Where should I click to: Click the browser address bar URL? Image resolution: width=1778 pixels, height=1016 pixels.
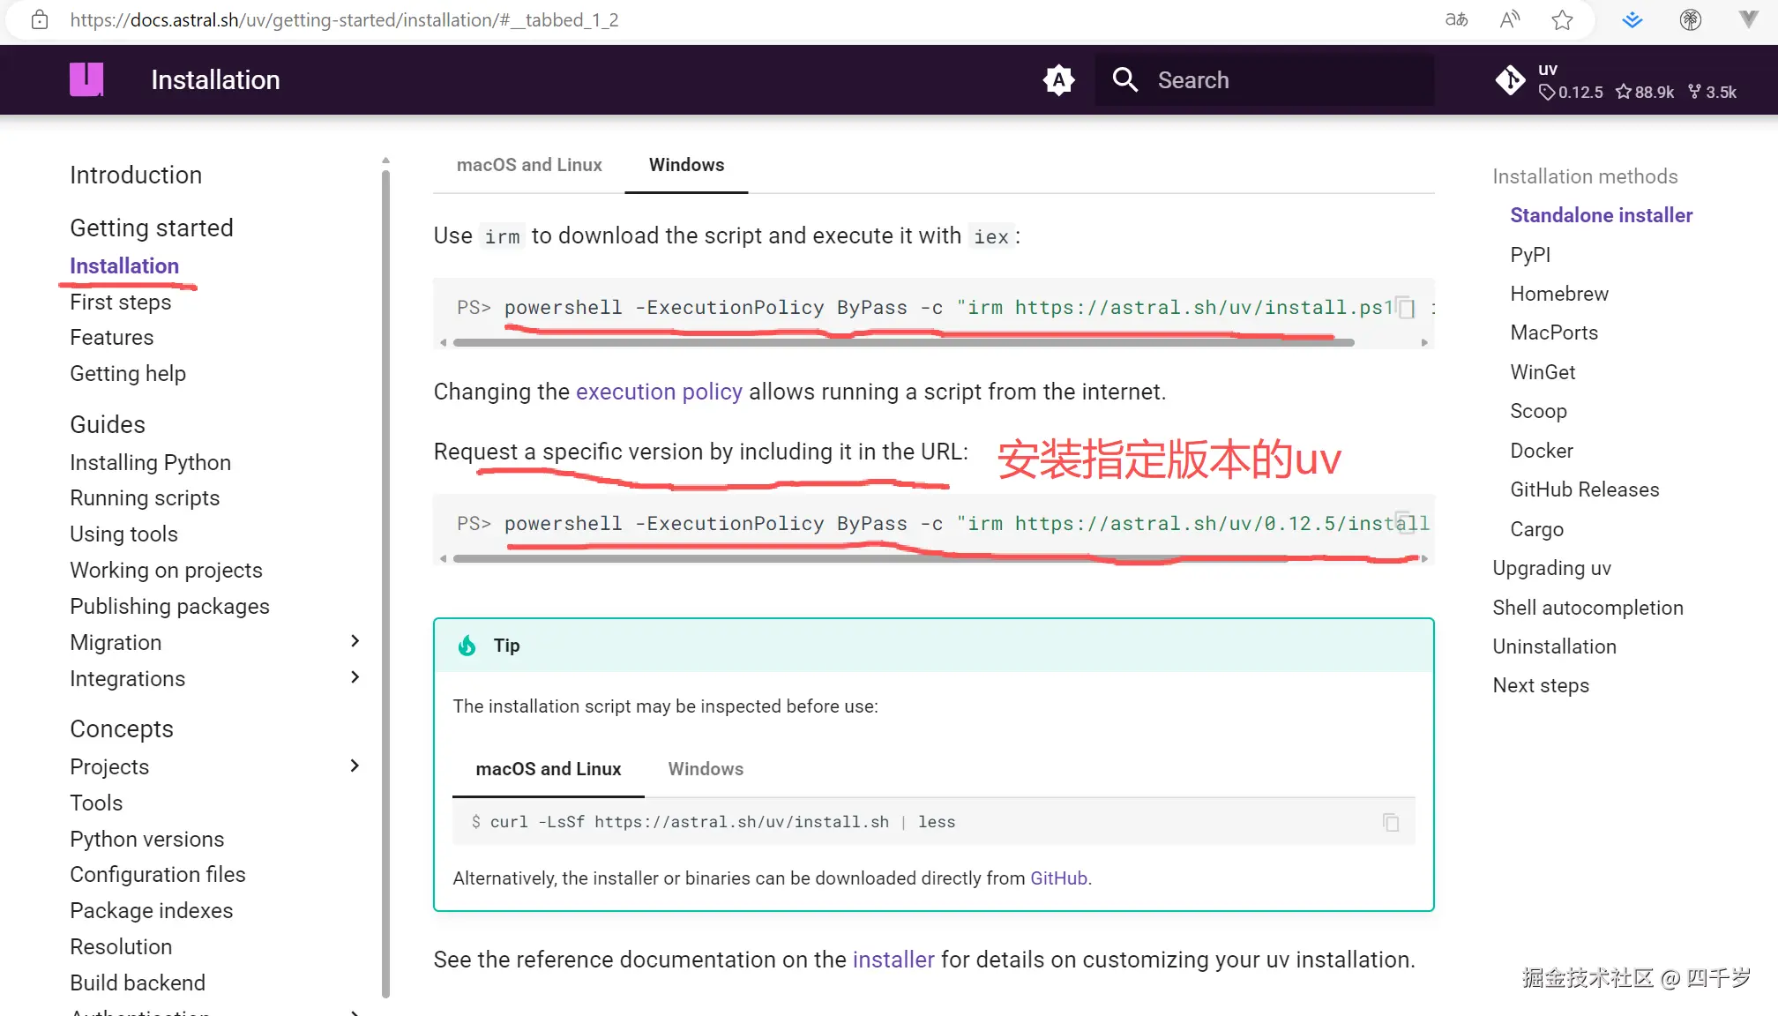344,19
